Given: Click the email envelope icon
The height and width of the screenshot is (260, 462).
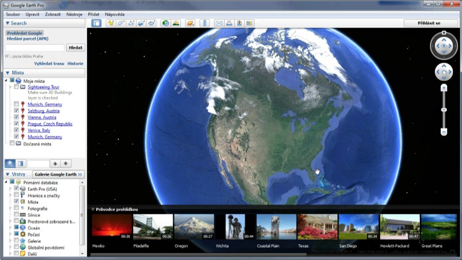Looking at the screenshot, I should point(219,23).
